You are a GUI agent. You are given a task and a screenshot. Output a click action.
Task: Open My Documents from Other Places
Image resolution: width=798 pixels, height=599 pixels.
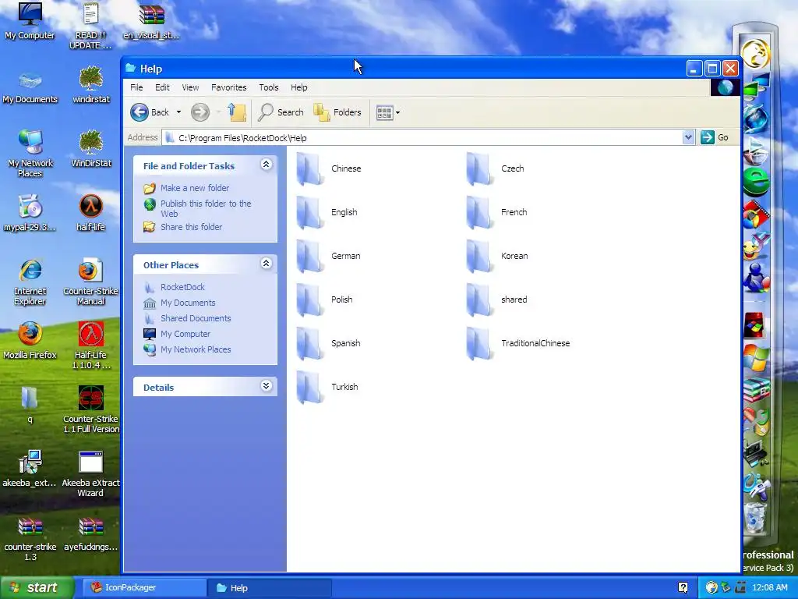coord(188,303)
